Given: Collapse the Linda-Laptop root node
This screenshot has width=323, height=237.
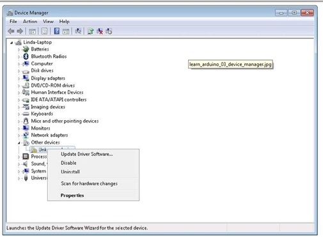Looking at the screenshot, I should [x=12, y=43].
